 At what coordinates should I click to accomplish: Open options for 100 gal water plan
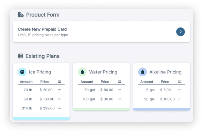[x=119, y=99]
